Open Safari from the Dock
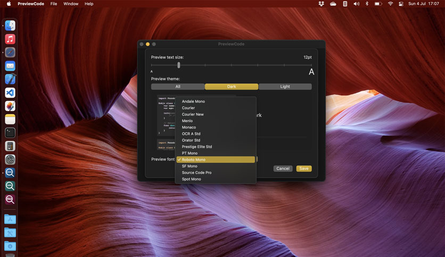Viewport: 445px width, 257px height. [10, 53]
